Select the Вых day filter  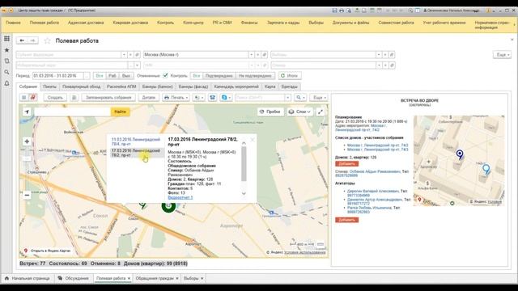(126, 76)
